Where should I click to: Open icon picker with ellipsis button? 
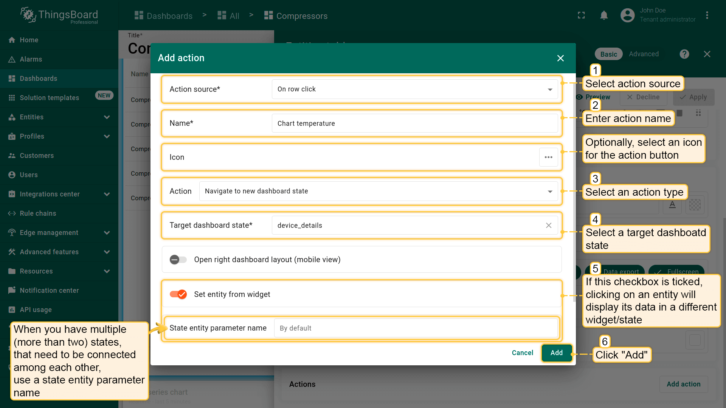(x=548, y=157)
